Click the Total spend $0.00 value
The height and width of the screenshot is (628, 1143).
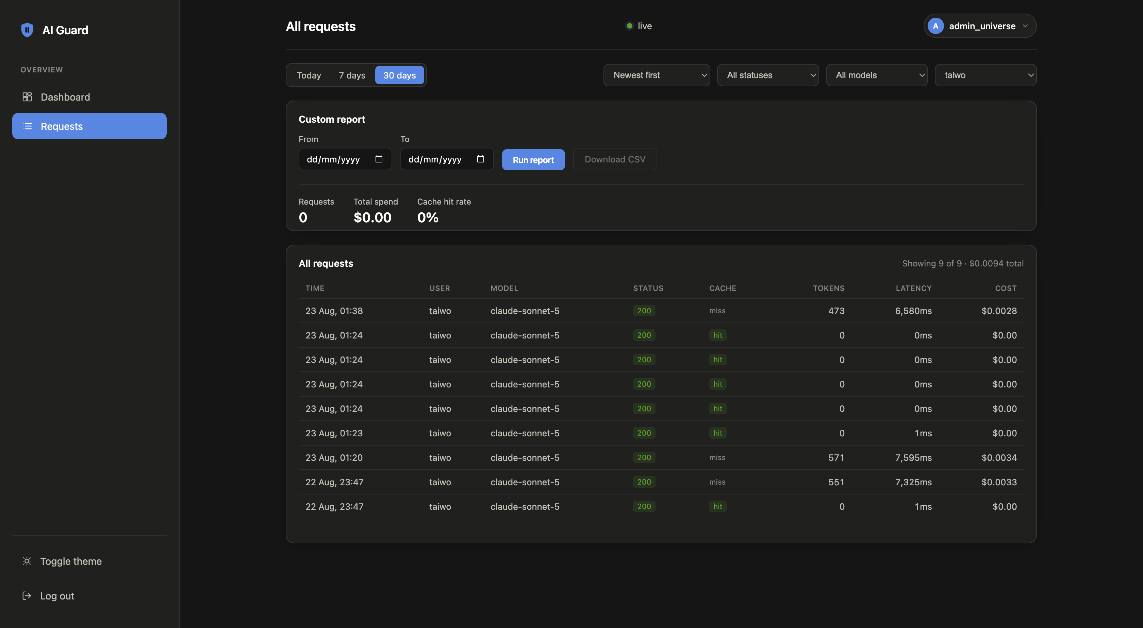(372, 217)
